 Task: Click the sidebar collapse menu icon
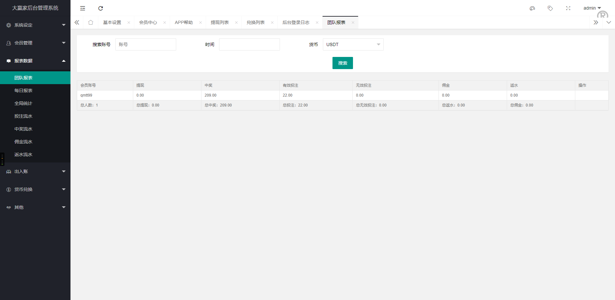[83, 8]
